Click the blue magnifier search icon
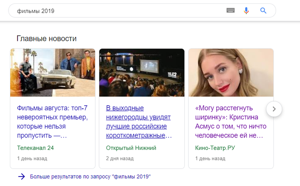The image size is (300, 186). [263, 11]
